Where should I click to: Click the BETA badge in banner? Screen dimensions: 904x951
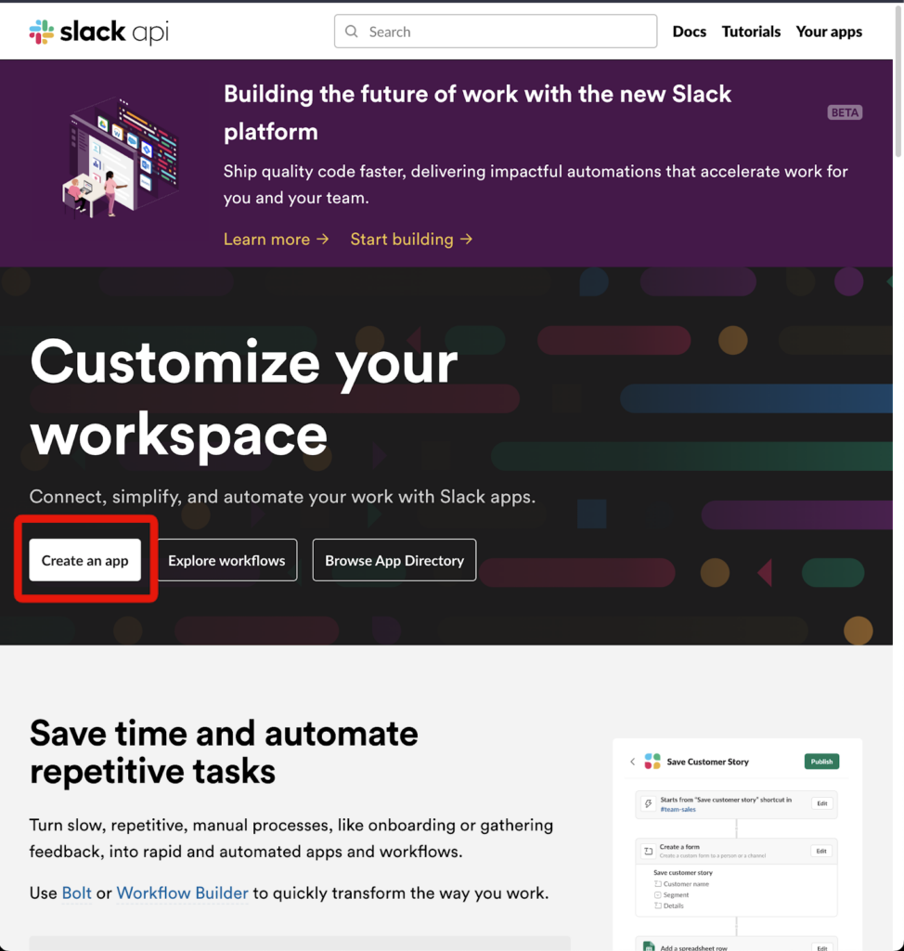(x=845, y=112)
